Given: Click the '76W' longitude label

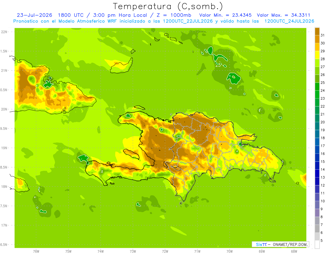Looking at the screenshot, I should pos(36,251).
